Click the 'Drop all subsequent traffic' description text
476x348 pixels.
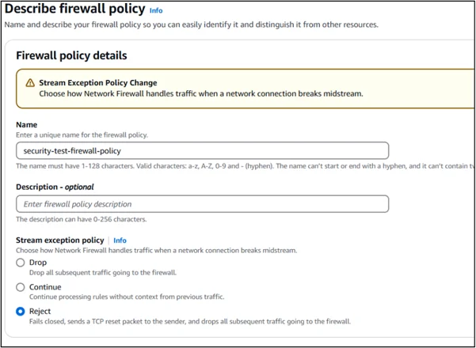(x=102, y=273)
